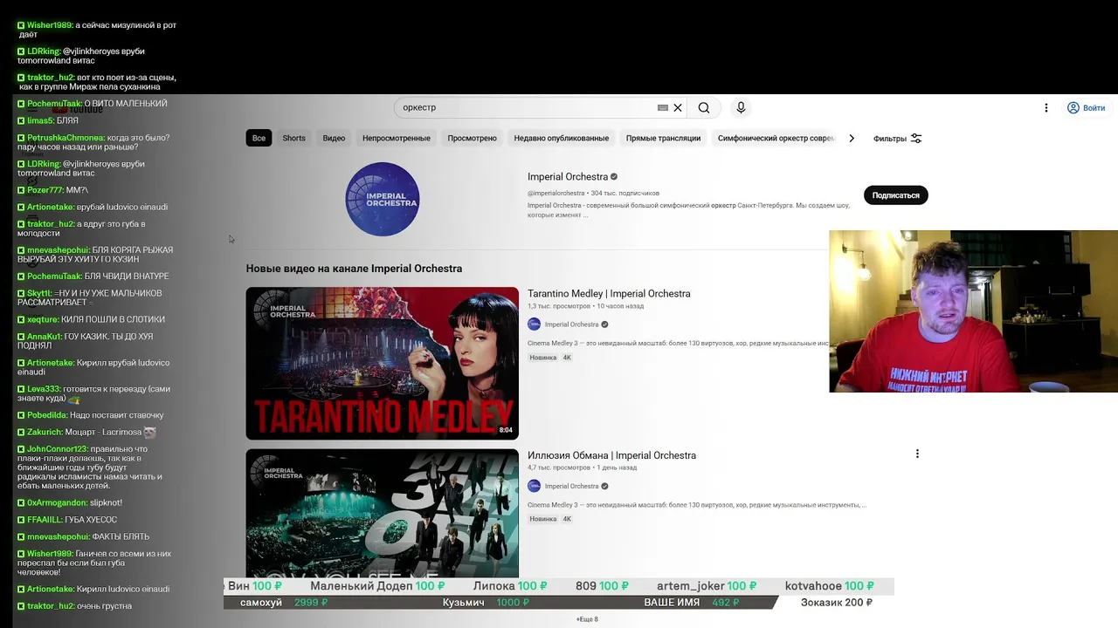Click chat username Zakurich
1118x628 pixels.
(45, 433)
